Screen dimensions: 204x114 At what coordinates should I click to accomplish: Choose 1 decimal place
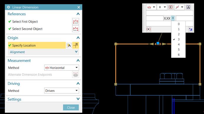(179, 29)
